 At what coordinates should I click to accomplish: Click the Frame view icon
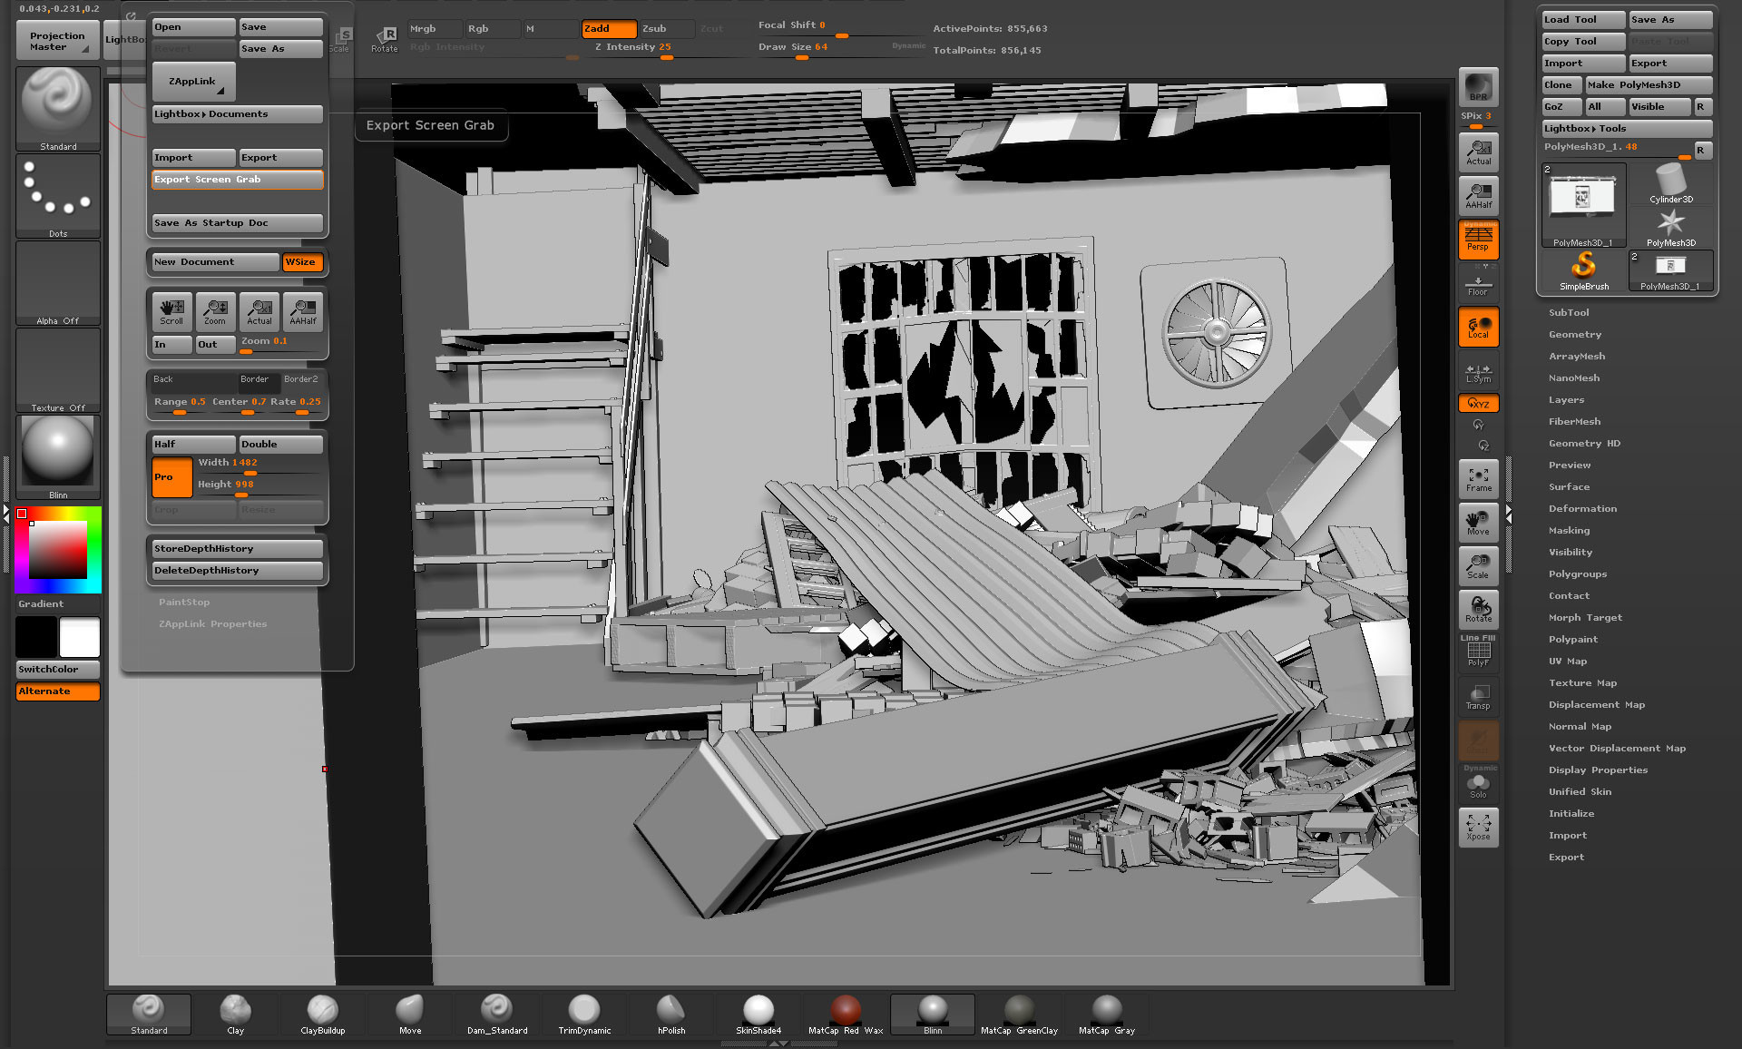(x=1478, y=478)
